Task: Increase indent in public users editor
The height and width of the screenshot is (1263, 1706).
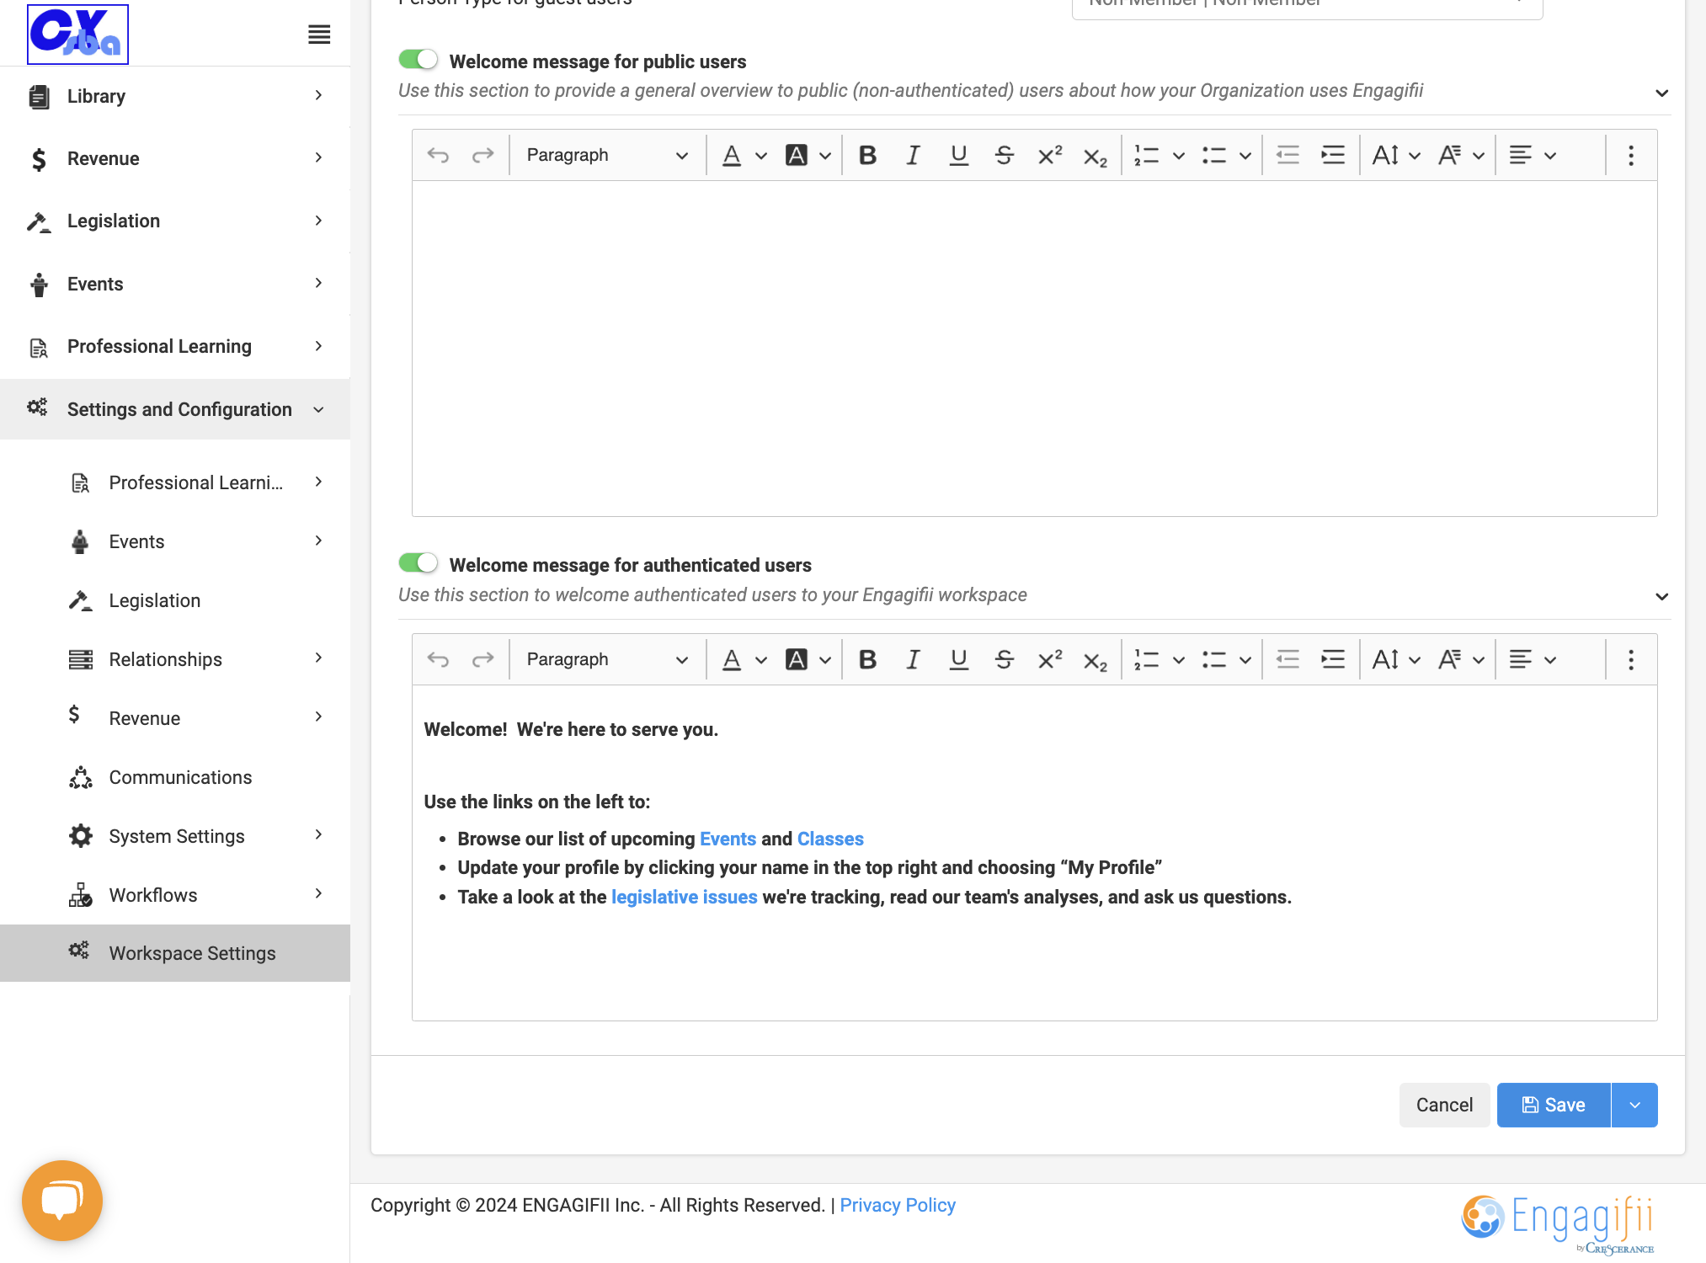Action: tap(1333, 155)
